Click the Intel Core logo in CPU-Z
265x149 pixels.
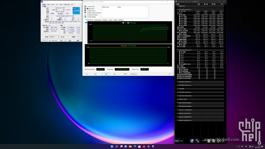point(76,11)
